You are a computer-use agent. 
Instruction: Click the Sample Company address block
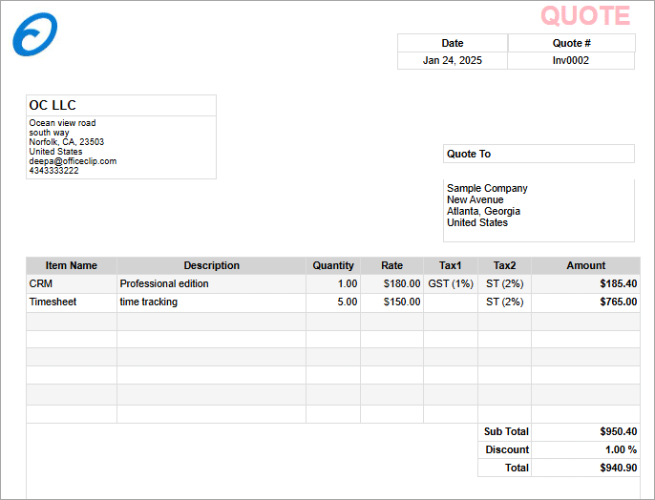click(487, 205)
